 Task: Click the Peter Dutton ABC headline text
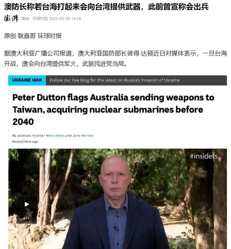point(113,110)
